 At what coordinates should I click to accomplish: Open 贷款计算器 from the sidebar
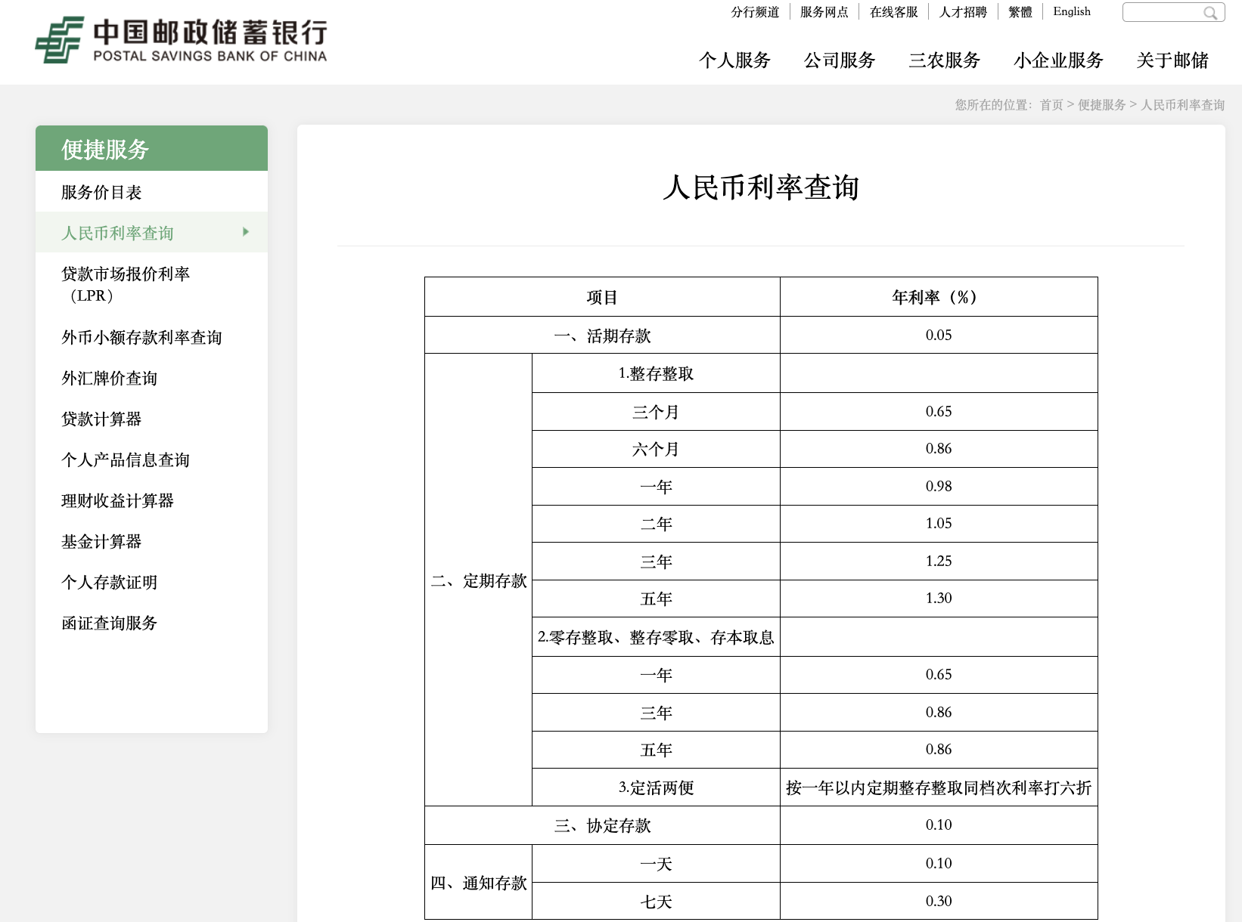coord(101,419)
